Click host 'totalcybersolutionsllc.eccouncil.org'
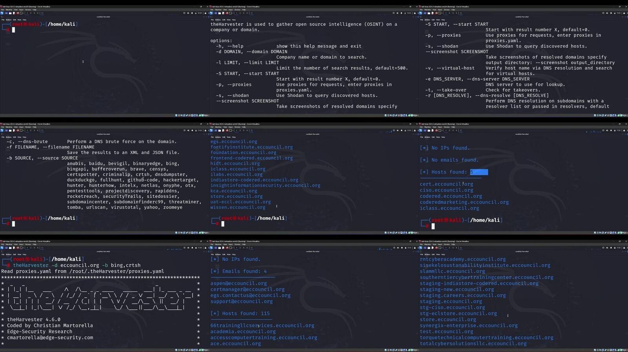Image resolution: width=628 pixels, height=352 pixels. [473, 344]
